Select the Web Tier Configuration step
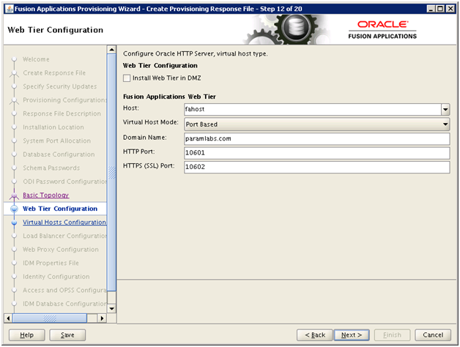The height and width of the screenshot is (347, 460). point(60,209)
